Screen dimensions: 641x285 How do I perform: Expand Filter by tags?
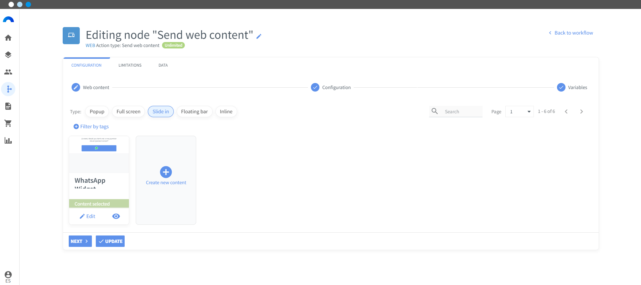point(91,126)
